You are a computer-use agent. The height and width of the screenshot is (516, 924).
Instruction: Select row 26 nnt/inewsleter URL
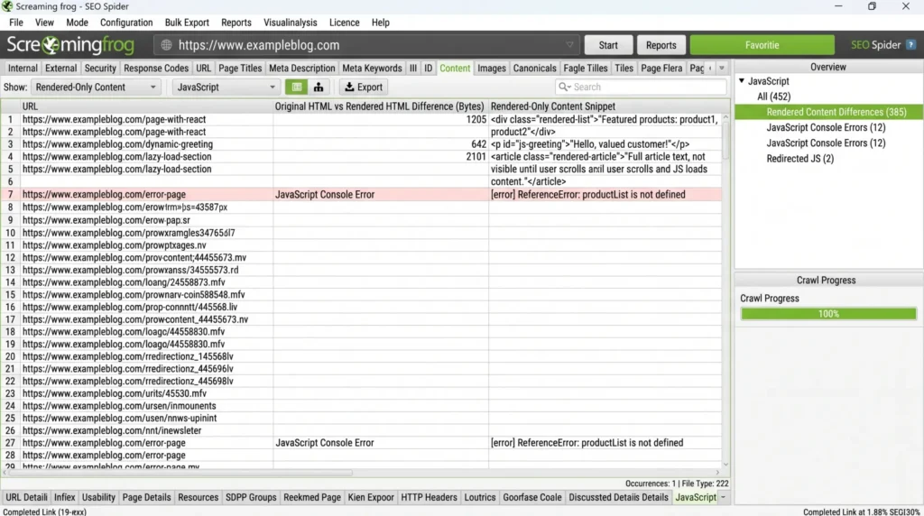(111, 430)
